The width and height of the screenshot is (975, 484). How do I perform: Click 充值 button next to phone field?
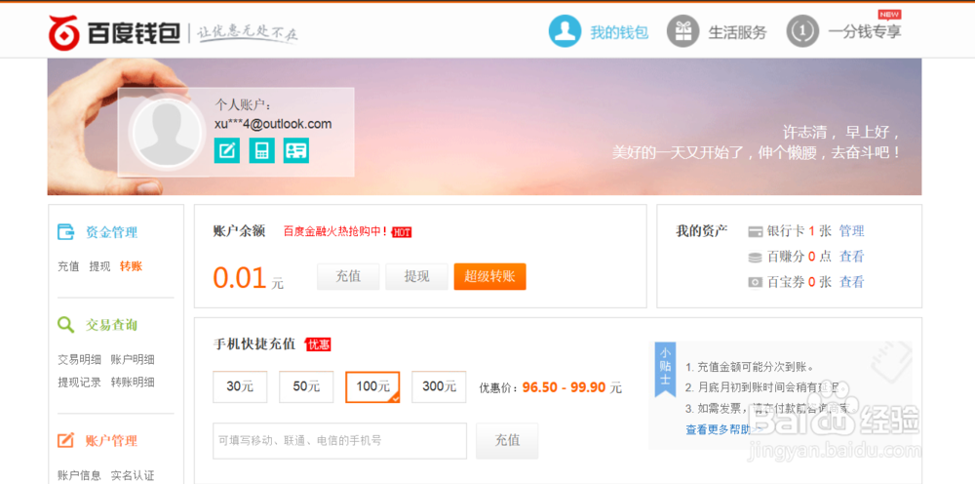(x=507, y=440)
